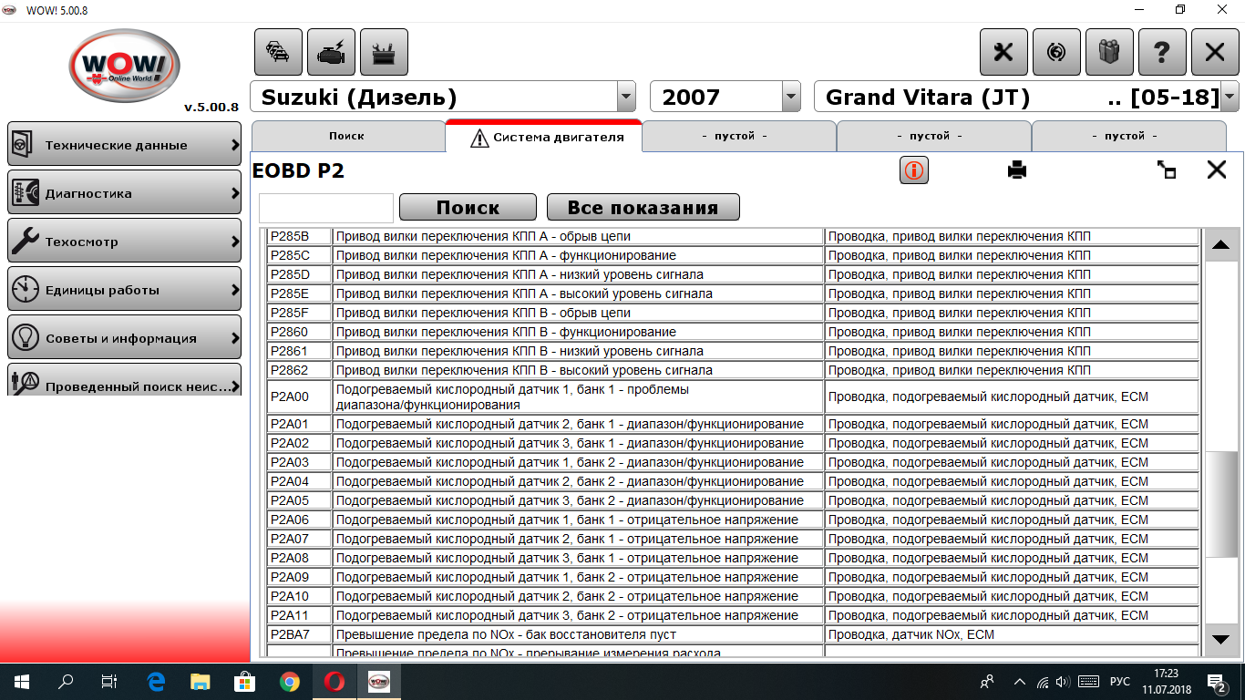The height and width of the screenshot is (700, 1245).
Task: Select the Система двигателя tab
Action: pos(544,138)
